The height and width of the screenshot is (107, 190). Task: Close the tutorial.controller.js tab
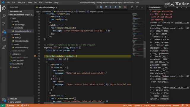click(56, 7)
